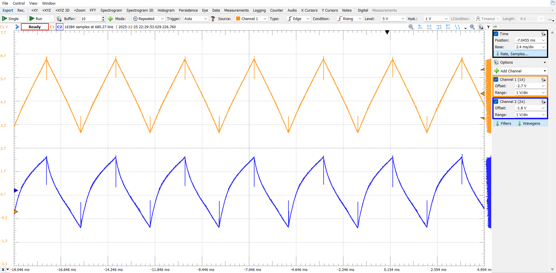Disable Channel 2 checkbox

(x=496, y=101)
